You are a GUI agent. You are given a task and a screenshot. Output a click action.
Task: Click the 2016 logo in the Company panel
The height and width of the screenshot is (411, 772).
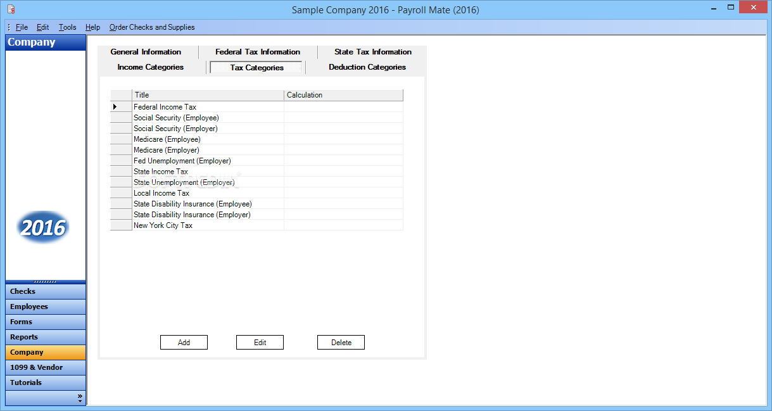[43, 227]
